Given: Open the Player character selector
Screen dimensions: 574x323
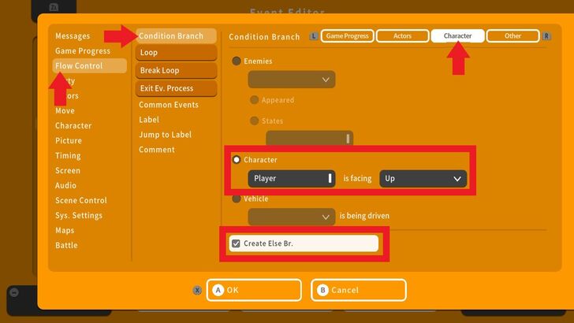Looking at the screenshot, I should (291, 179).
